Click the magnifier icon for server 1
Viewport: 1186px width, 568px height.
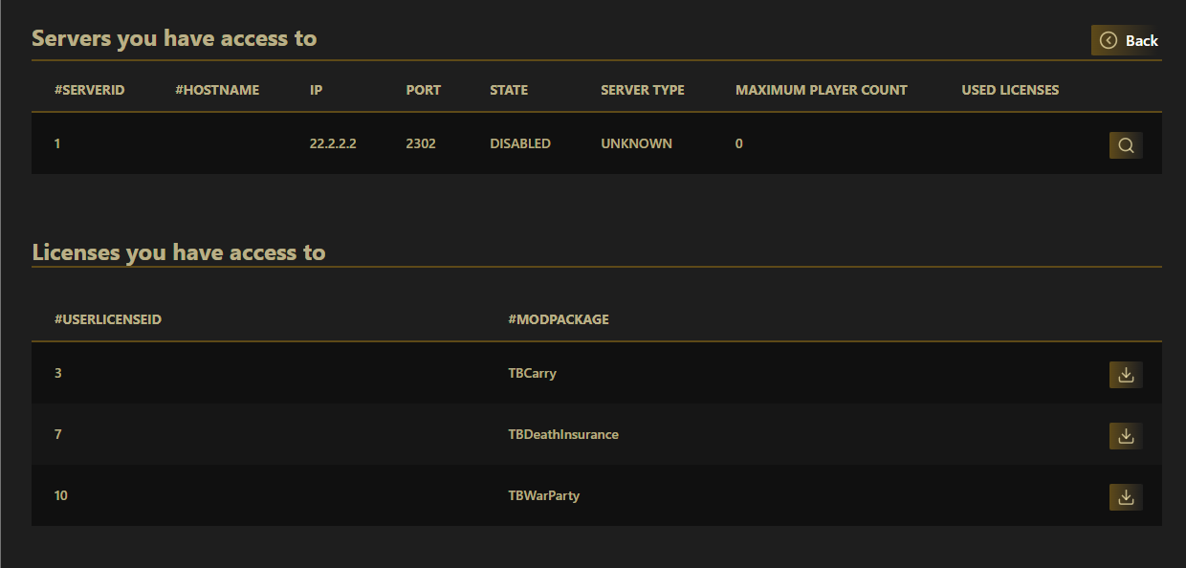[x=1126, y=145]
